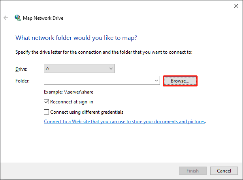The height and width of the screenshot is (180, 243).
Task: Click the 'Map Network Drive' title text
Action: [x=43, y=18]
